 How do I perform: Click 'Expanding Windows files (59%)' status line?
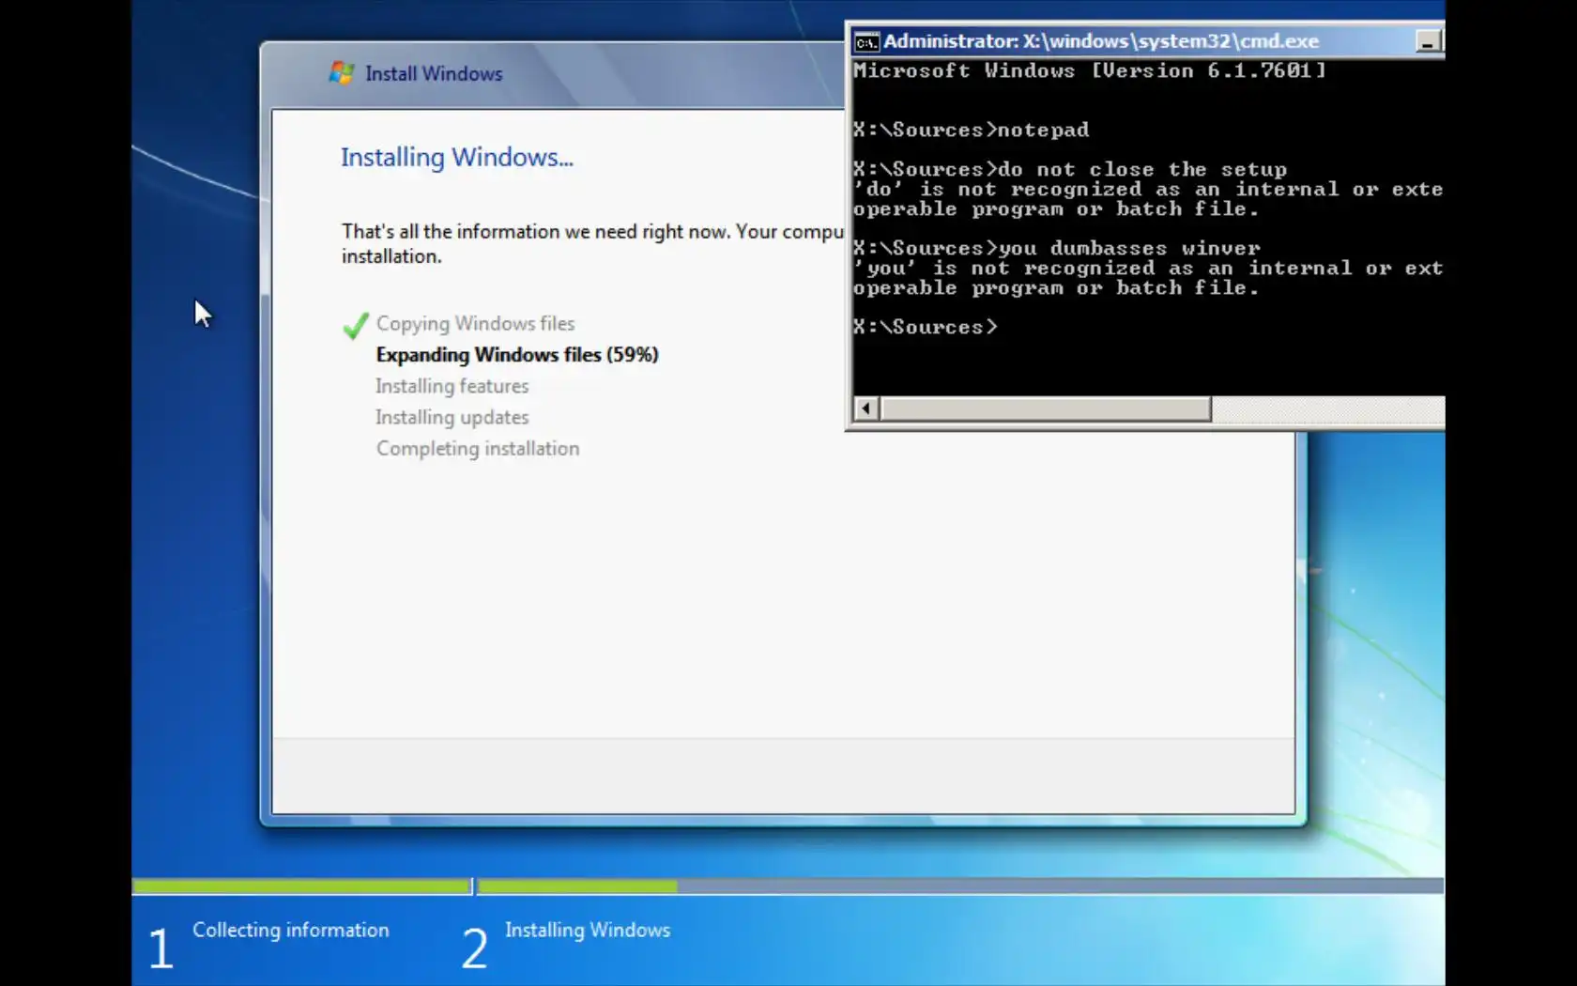[x=517, y=355]
